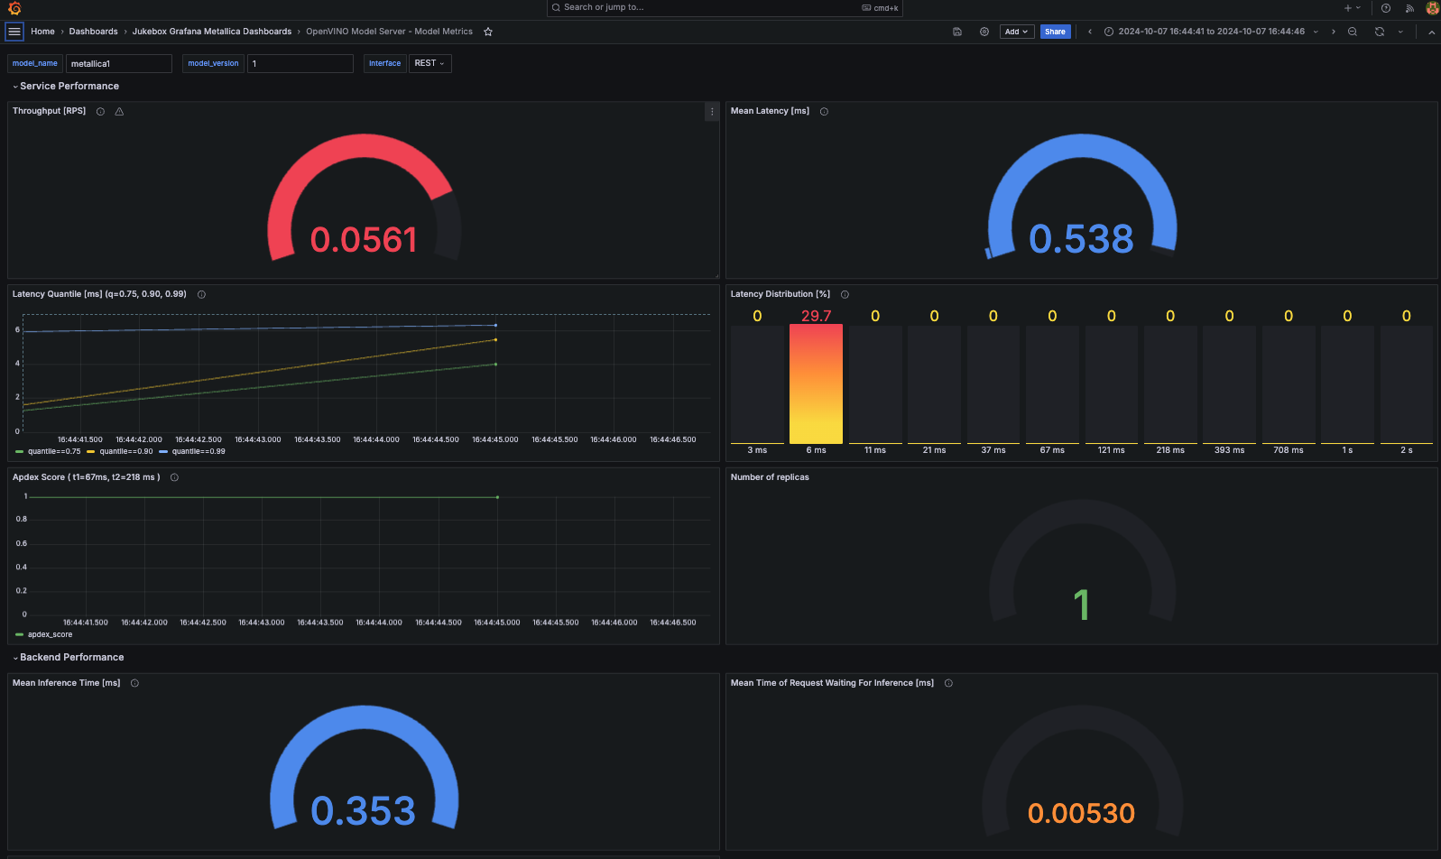Focus the Search or jump to field
1441x859 pixels.
click(725, 8)
